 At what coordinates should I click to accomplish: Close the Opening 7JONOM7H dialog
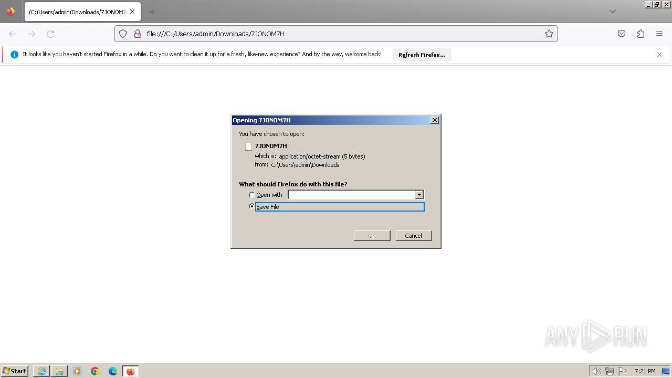pos(435,120)
